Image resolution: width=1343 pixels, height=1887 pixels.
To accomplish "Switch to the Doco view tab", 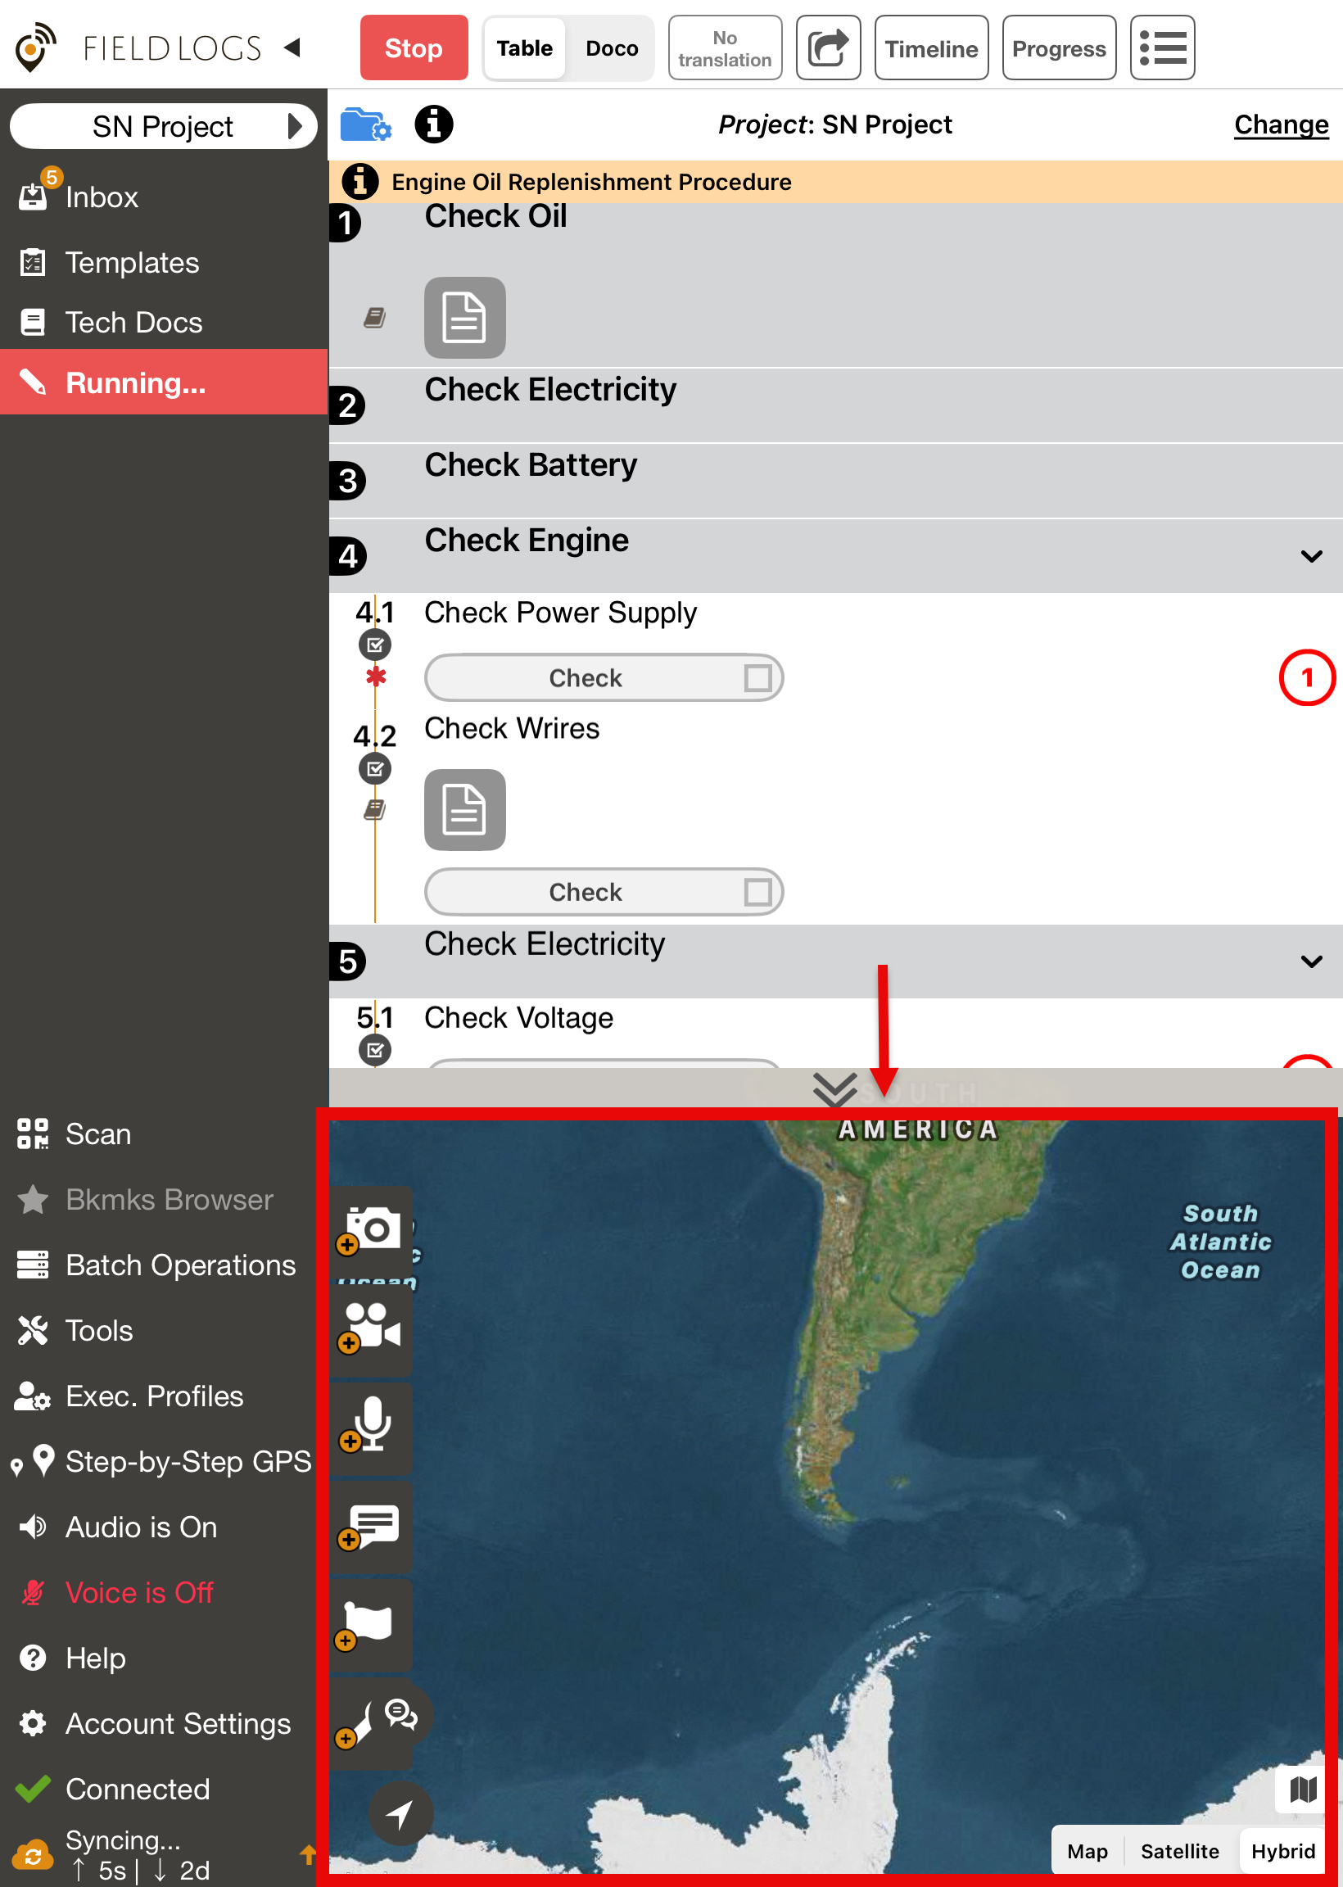I will coord(611,48).
